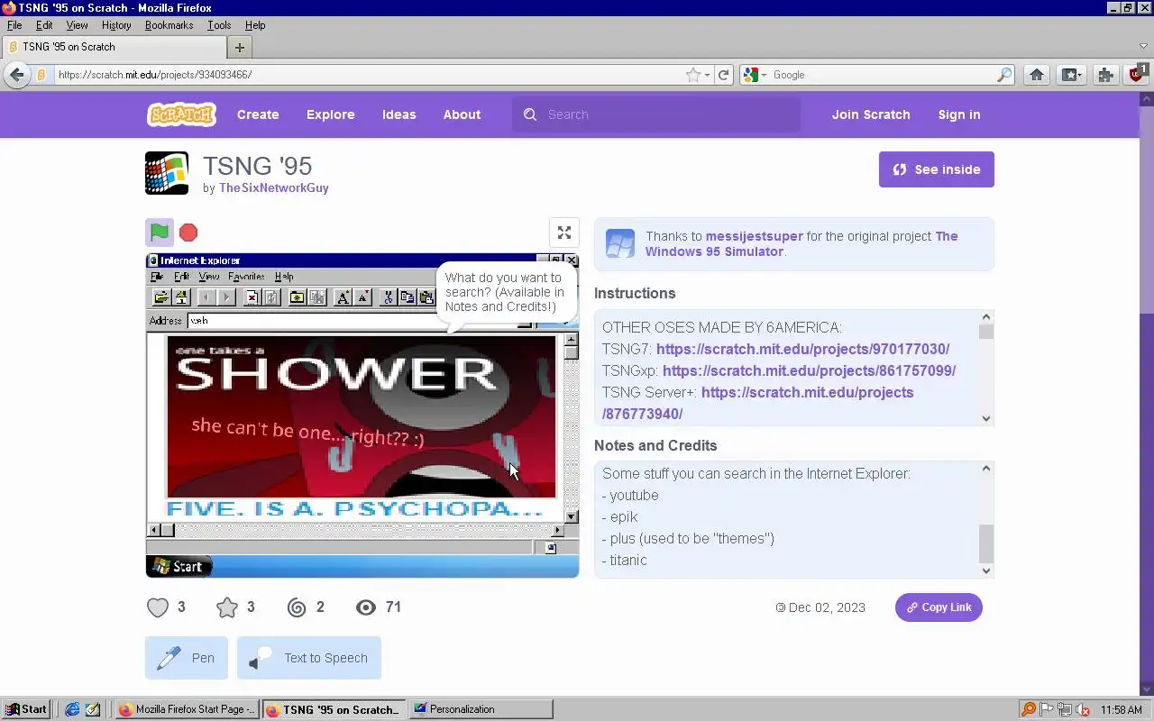Open the TSNGxp project link
This screenshot has width=1154, height=721.
coord(809,370)
